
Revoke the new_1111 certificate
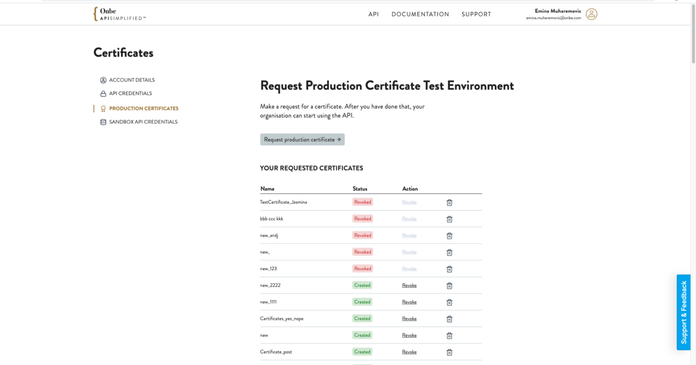409,302
